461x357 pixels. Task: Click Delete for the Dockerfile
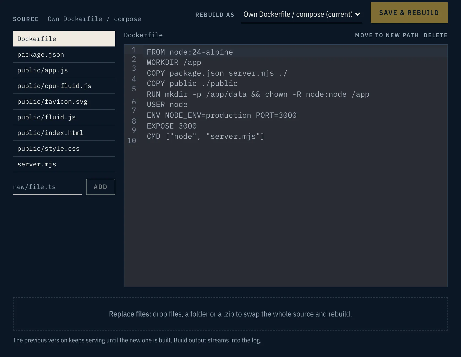coord(436,35)
